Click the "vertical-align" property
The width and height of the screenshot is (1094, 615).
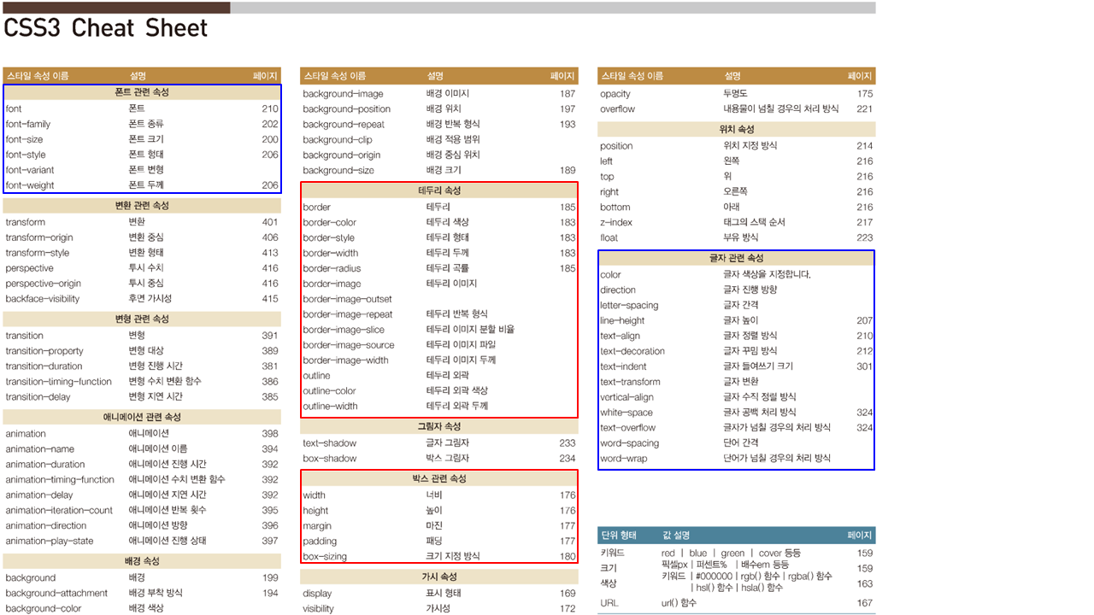click(626, 397)
